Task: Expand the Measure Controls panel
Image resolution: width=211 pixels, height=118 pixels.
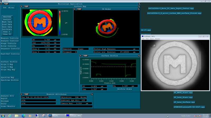Action: click(x=9, y=38)
